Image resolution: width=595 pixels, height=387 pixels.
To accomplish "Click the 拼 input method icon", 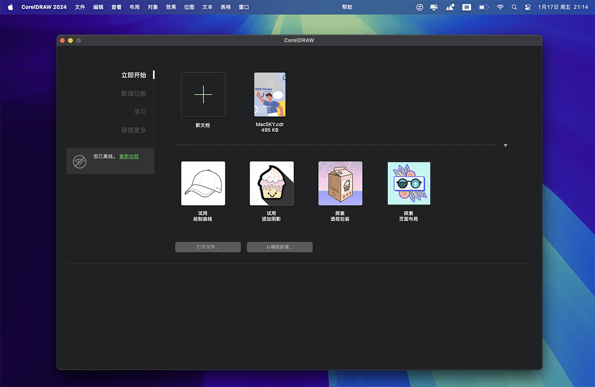I will click(x=467, y=7).
